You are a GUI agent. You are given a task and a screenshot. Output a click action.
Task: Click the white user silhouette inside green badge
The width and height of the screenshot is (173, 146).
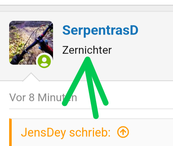44,62
